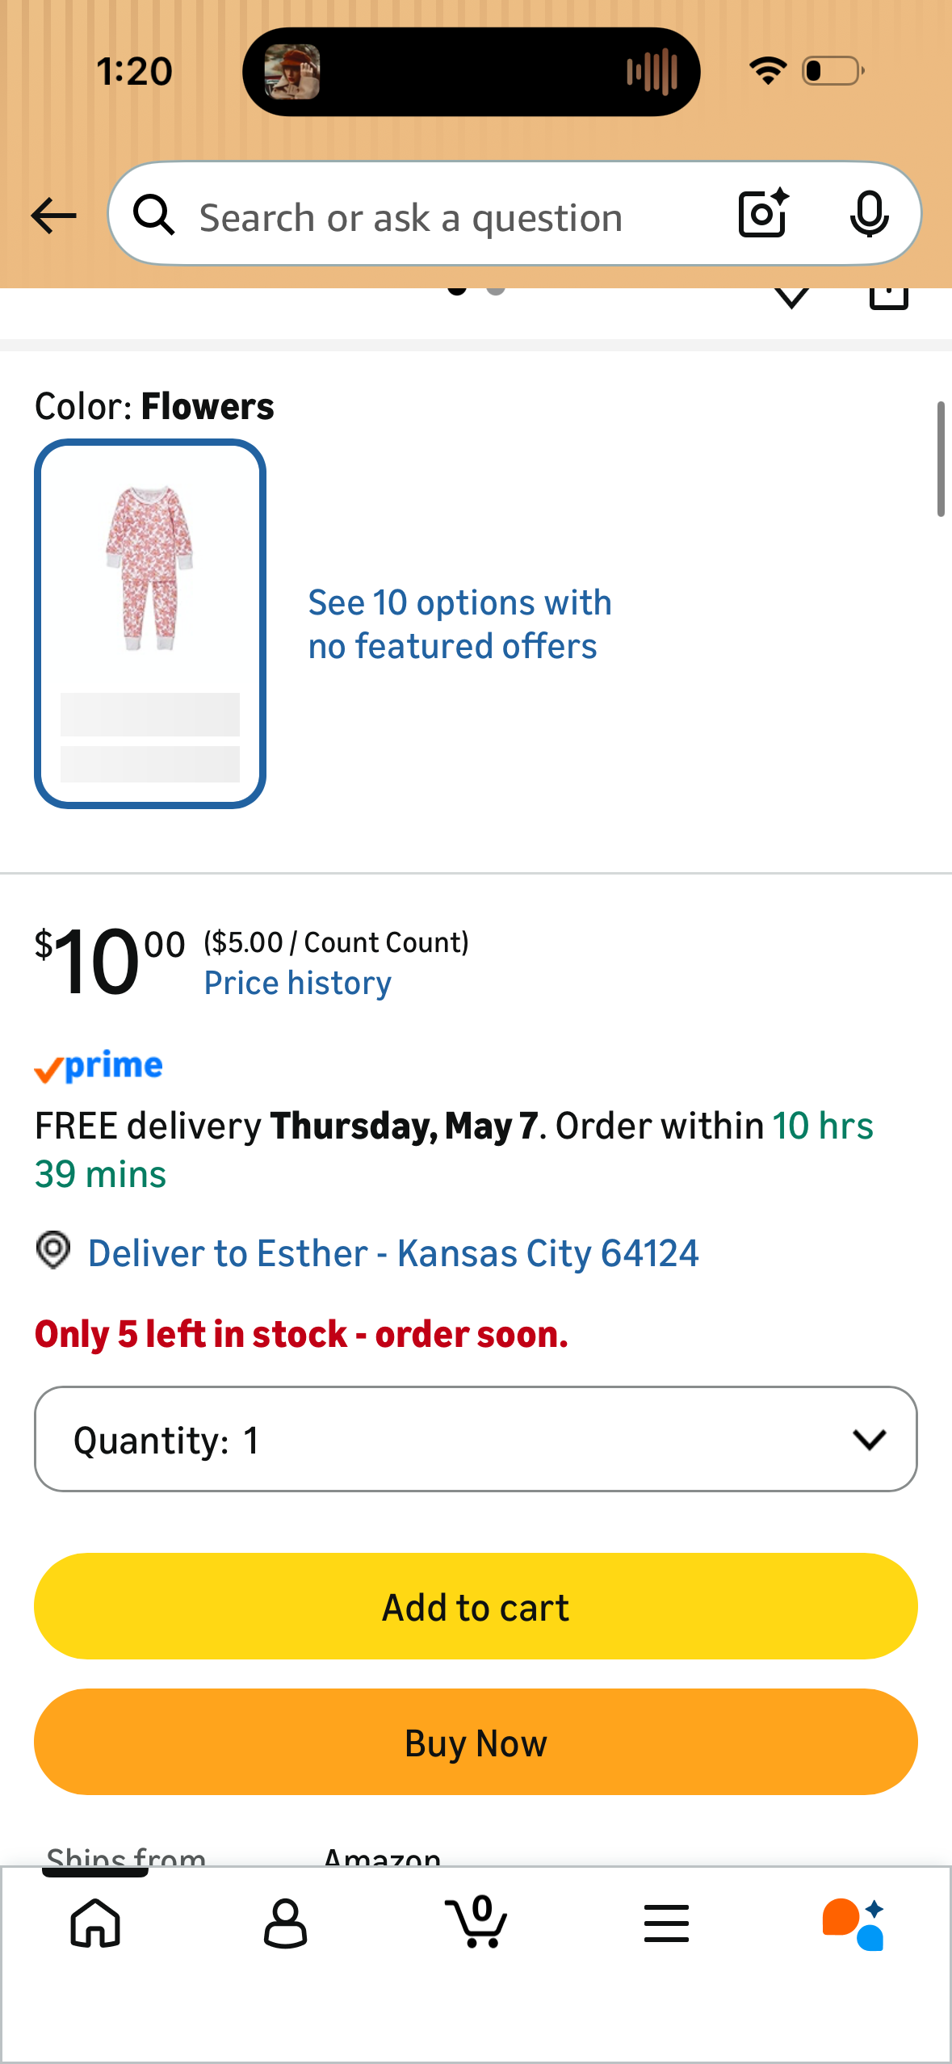Tap the heart wishlist icon

791,297
